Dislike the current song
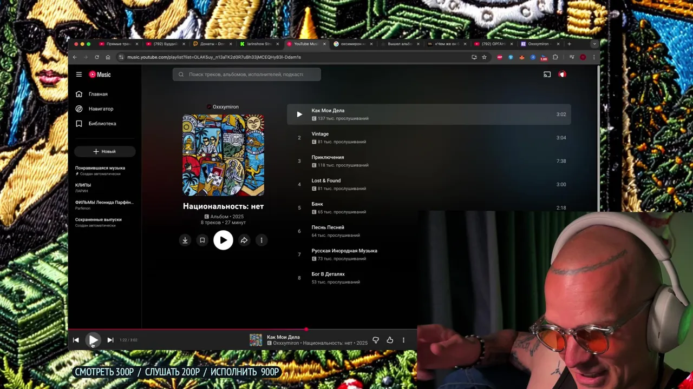Screen dimensions: 693x389 (376, 340)
